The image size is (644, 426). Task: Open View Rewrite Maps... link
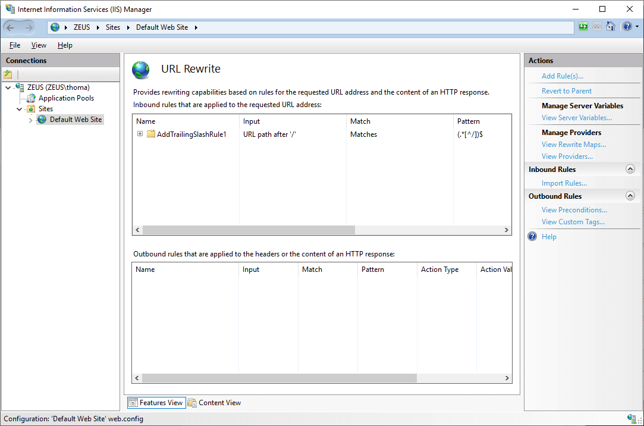tap(573, 144)
